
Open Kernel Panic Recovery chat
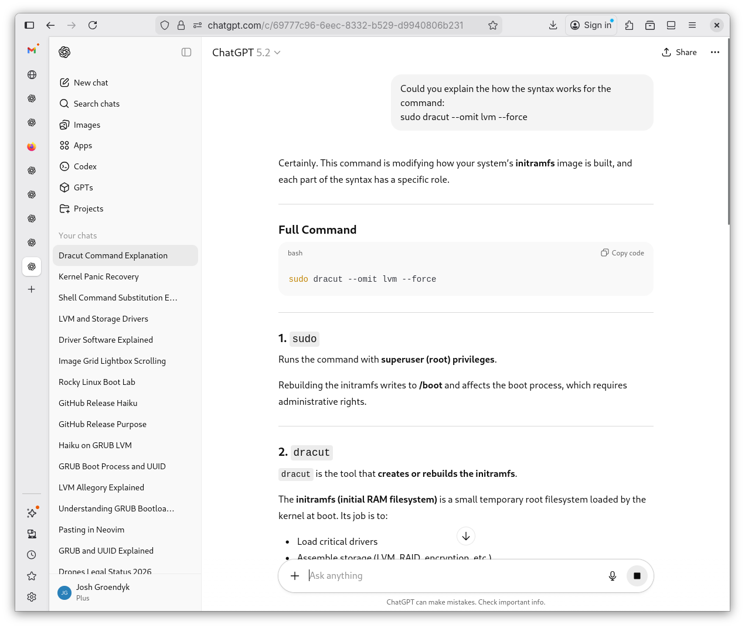[x=98, y=277]
